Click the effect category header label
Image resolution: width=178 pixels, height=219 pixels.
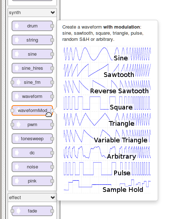[x=15, y=197]
